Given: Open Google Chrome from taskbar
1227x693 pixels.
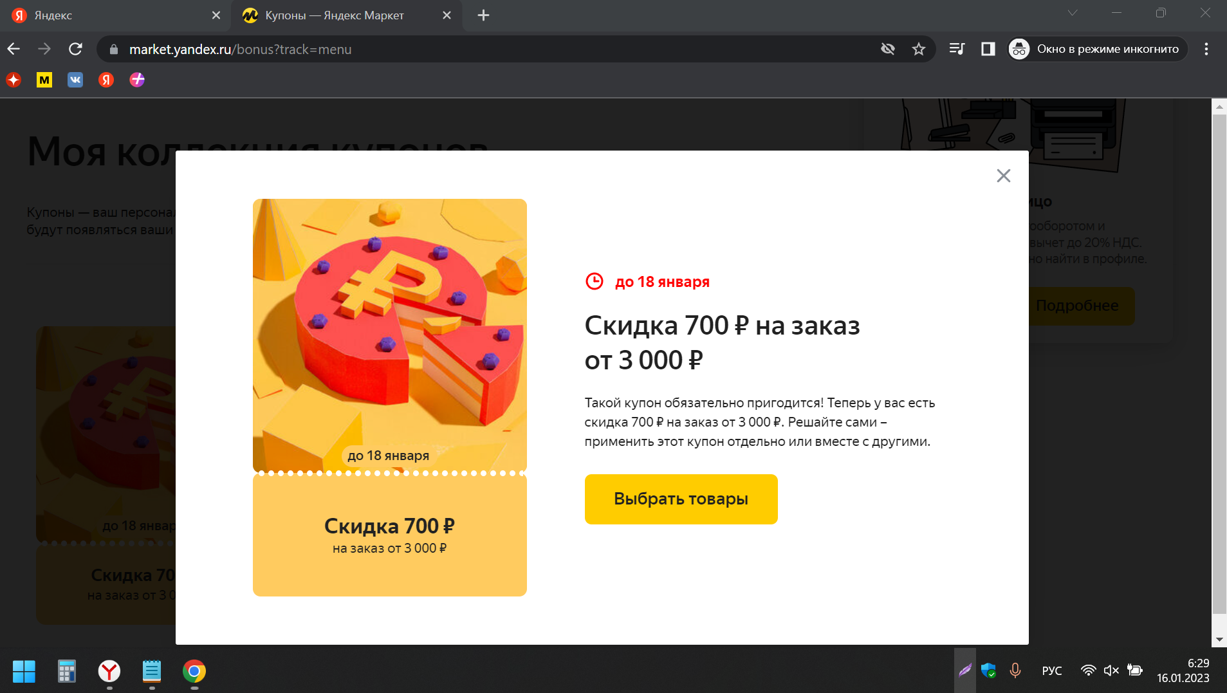Looking at the screenshot, I should [x=194, y=671].
